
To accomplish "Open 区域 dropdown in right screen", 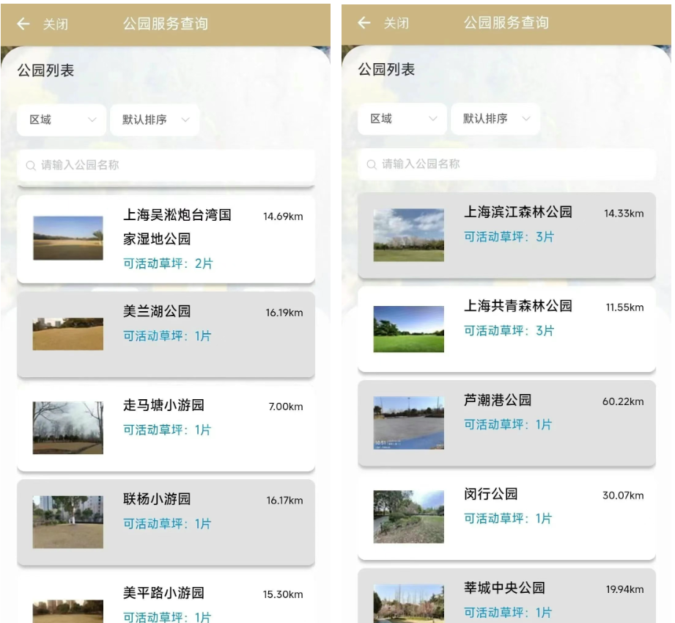I will tap(402, 119).
